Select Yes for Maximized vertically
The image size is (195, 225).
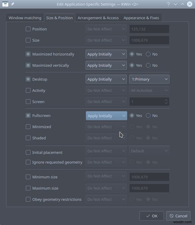132,65
